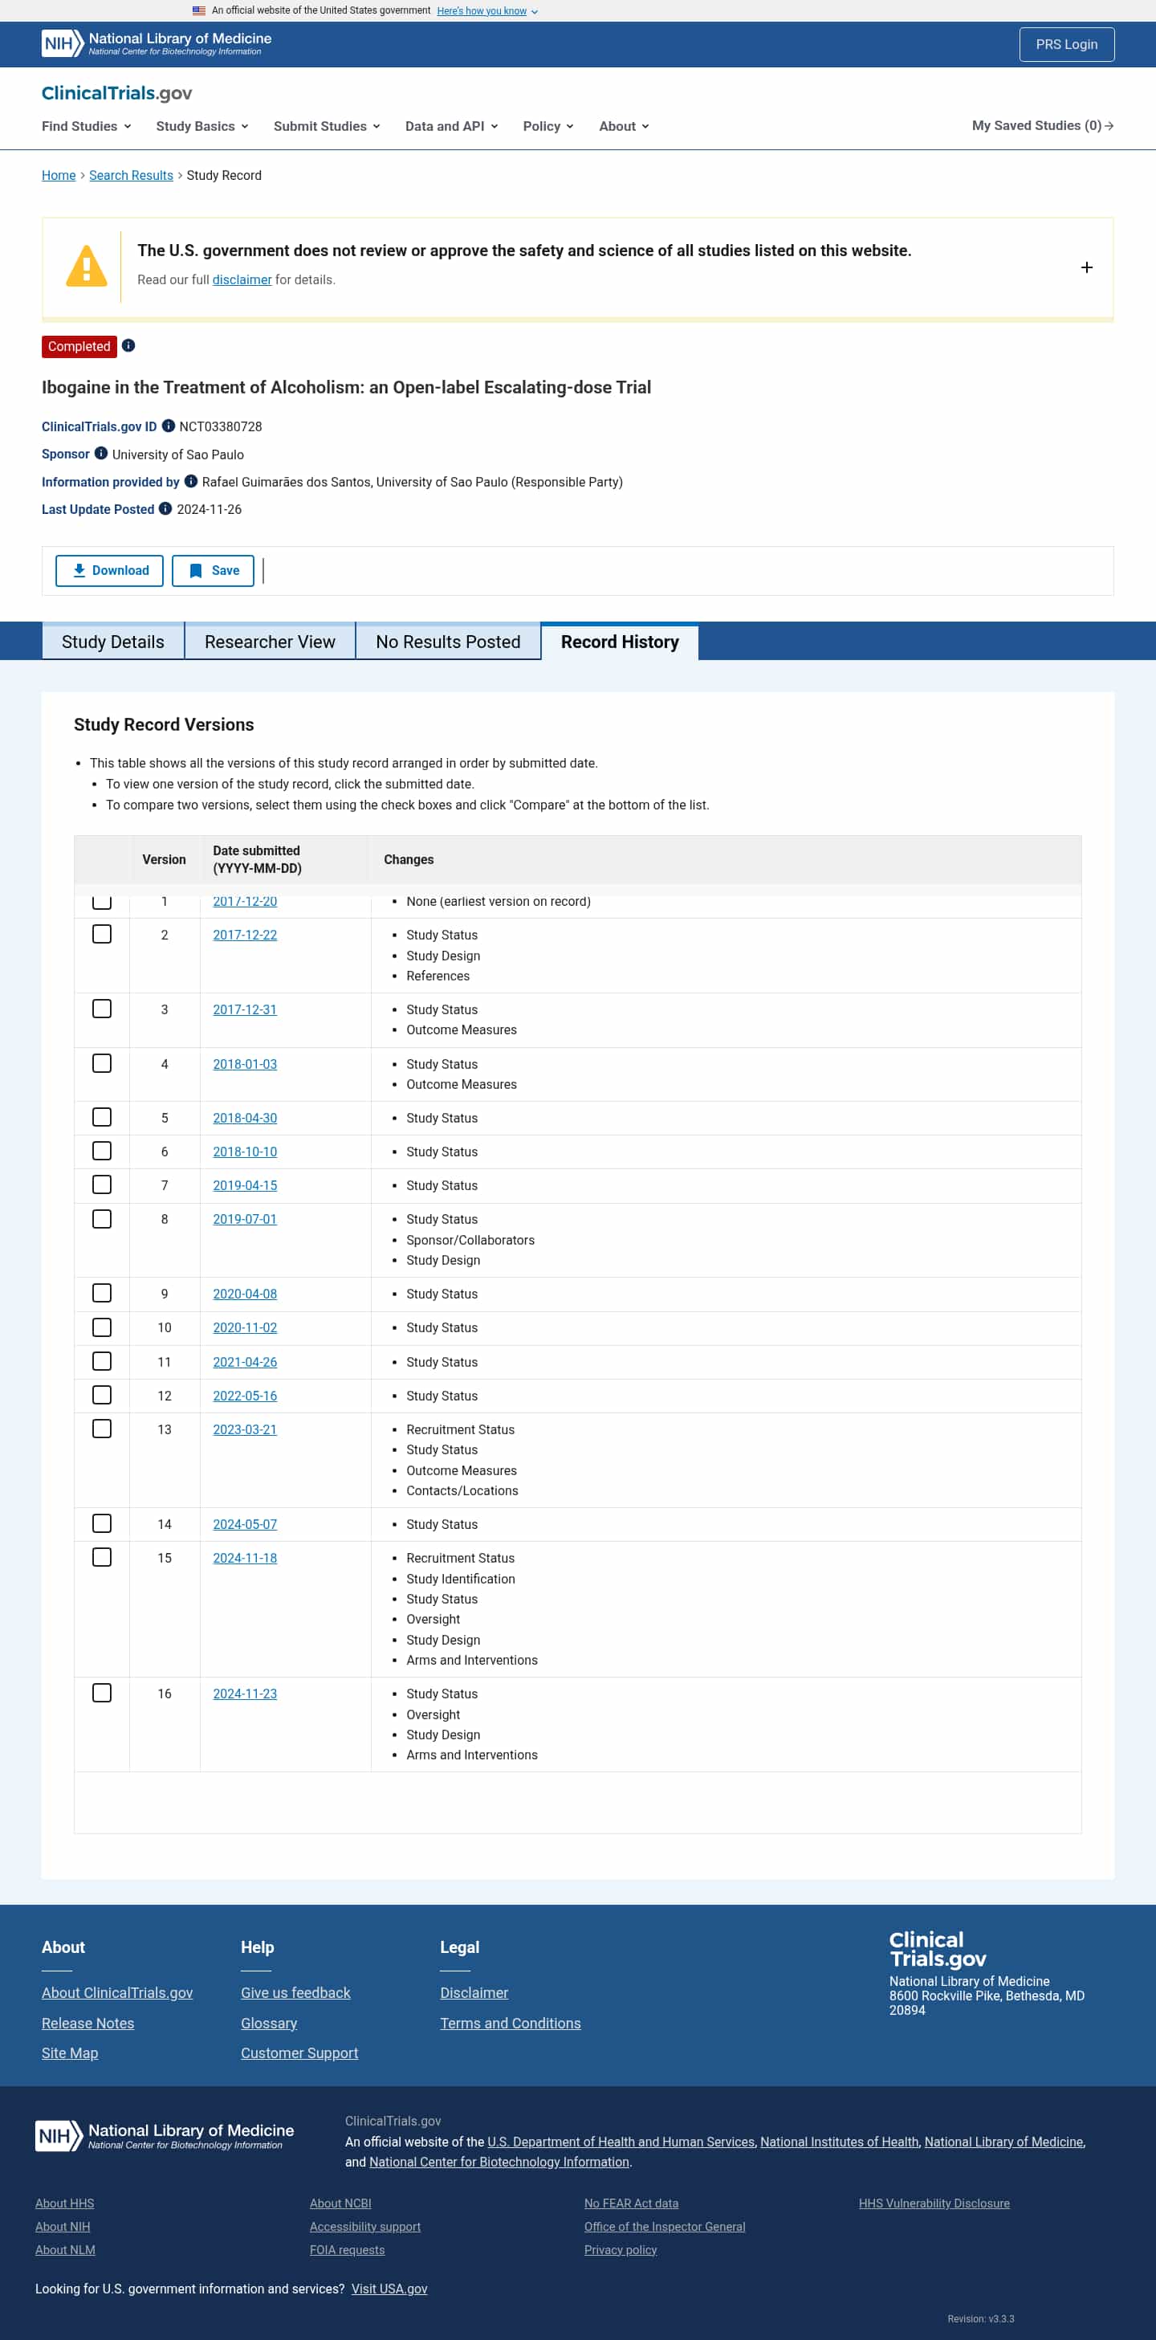Expand the disclaimer banner with plus icon
The height and width of the screenshot is (2340, 1156).
tap(1086, 267)
